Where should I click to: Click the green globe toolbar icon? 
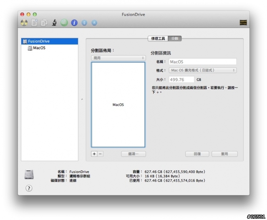coord(64,23)
